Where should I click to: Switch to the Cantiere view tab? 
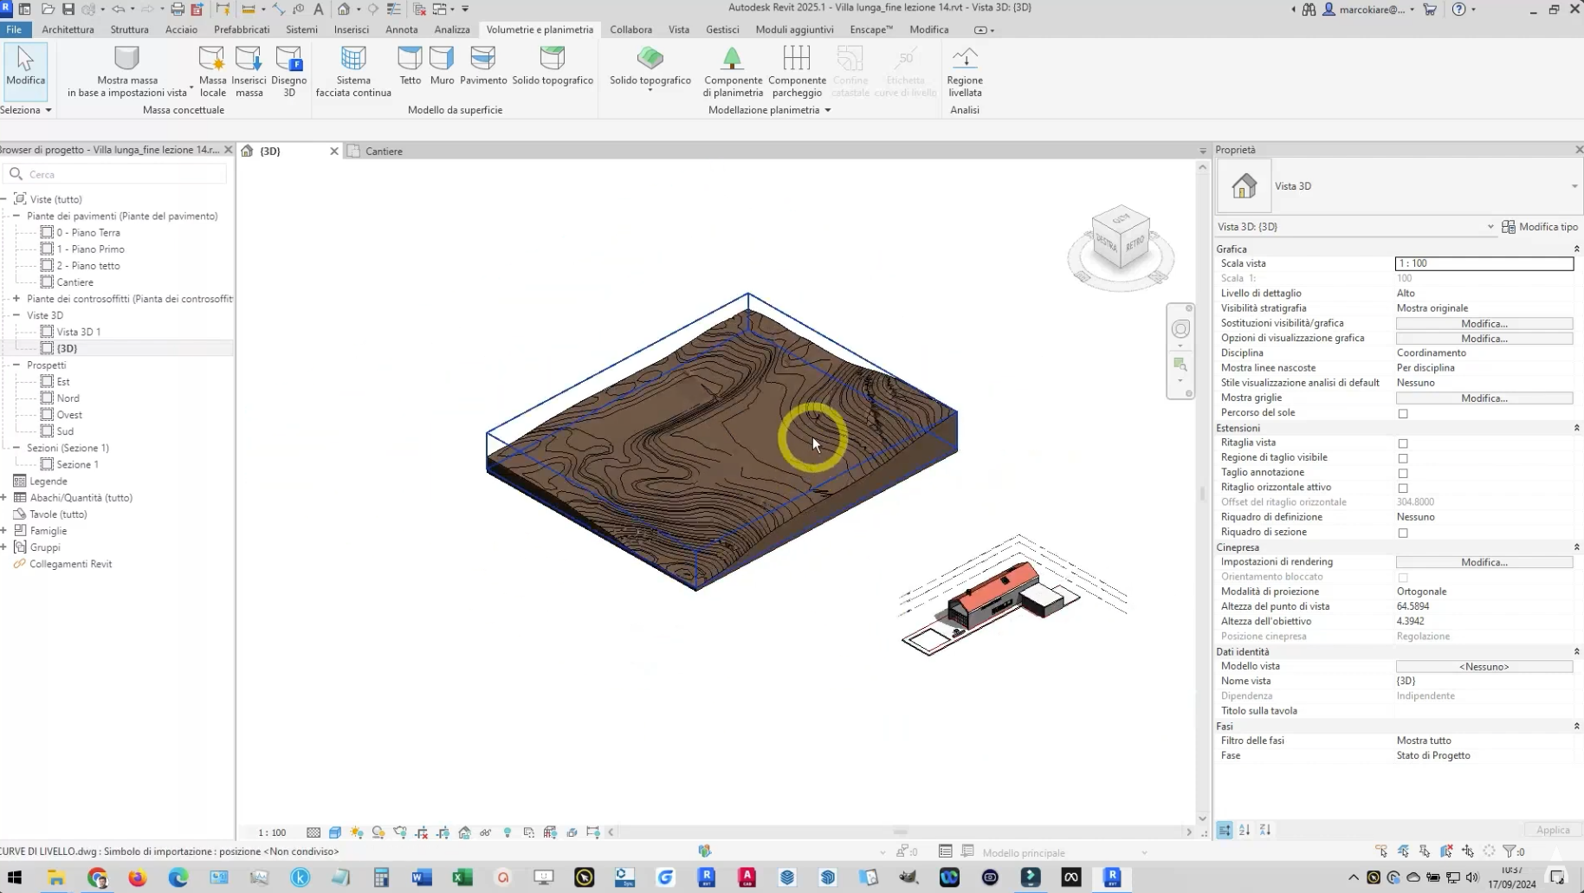point(384,151)
